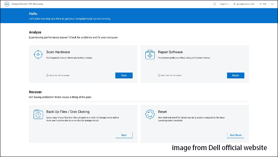Image resolution: width=278 pixels, height=157 pixels.
Task: Click Start under Back Up Files
Action: (x=124, y=135)
